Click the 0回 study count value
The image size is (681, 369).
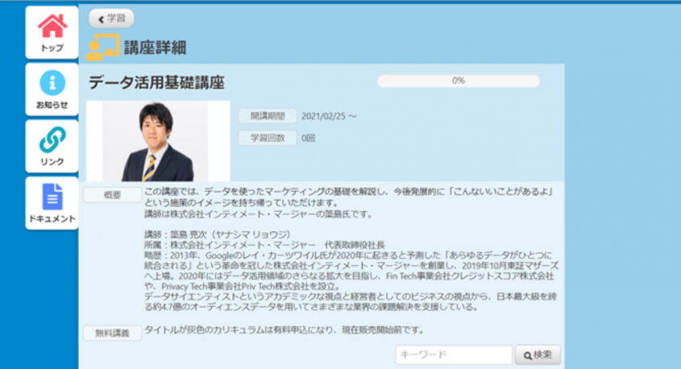[x=309, y=139]
